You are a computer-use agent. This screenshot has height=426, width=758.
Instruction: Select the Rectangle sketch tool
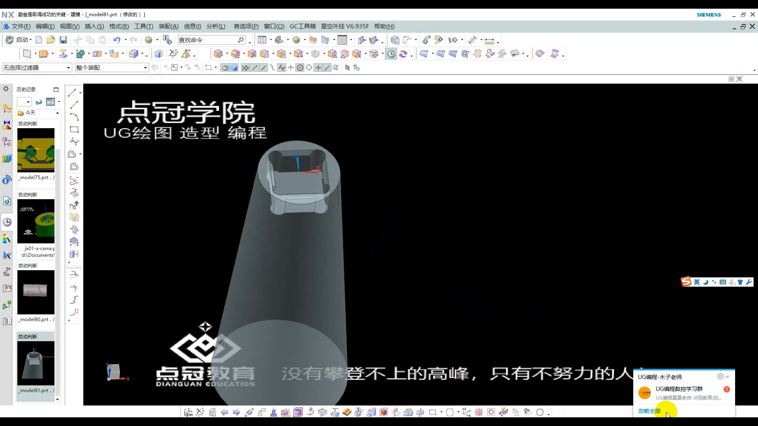click(x=74, y=129)
